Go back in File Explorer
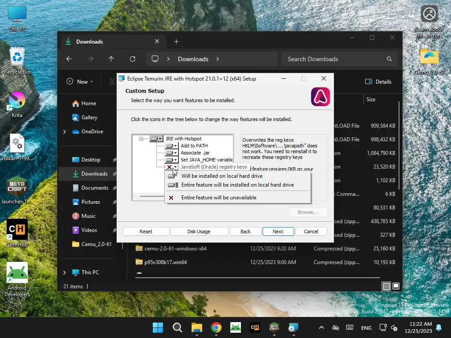Image resolution: width=451 pixels, height=338 pixels. 69,59
